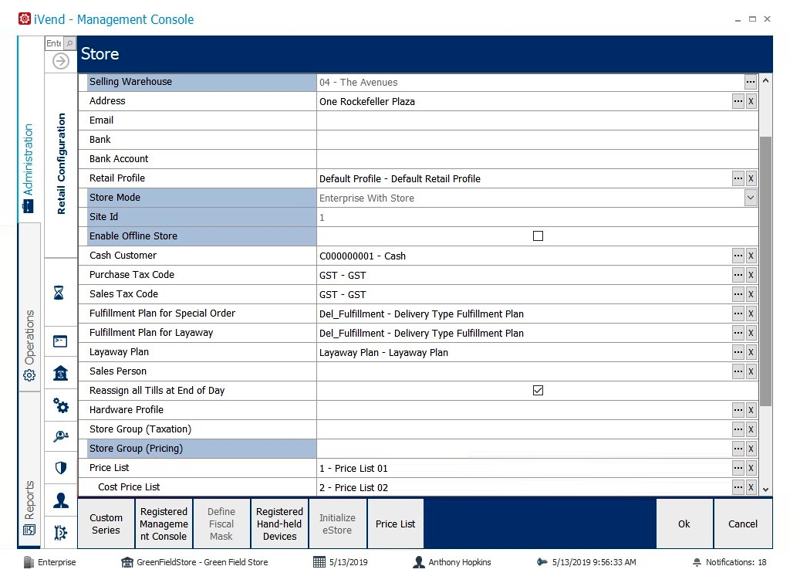The height and width of the screenshot is (583, 790).
Task: Open the user profile icon in sidebar
Action: tap(60, 500)
